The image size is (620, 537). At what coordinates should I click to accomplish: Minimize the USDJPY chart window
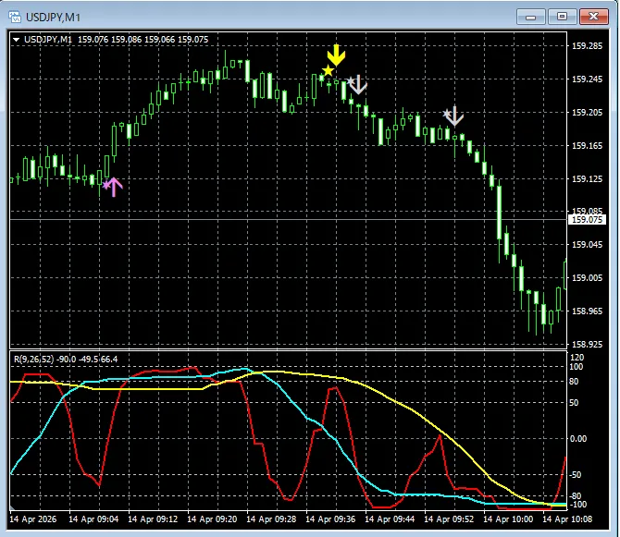click(530, 17)
